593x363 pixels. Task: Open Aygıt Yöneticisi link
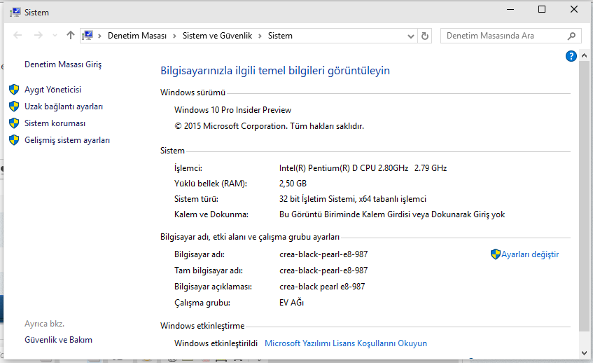[53, 90]
